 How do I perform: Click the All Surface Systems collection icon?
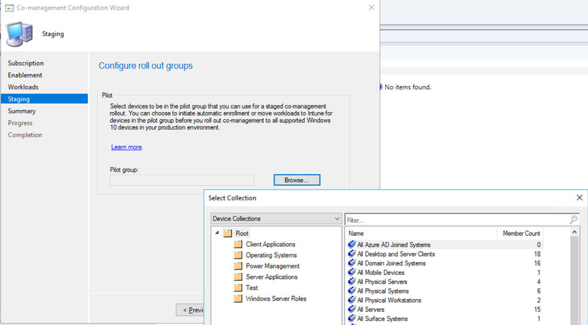pos(352,319)
